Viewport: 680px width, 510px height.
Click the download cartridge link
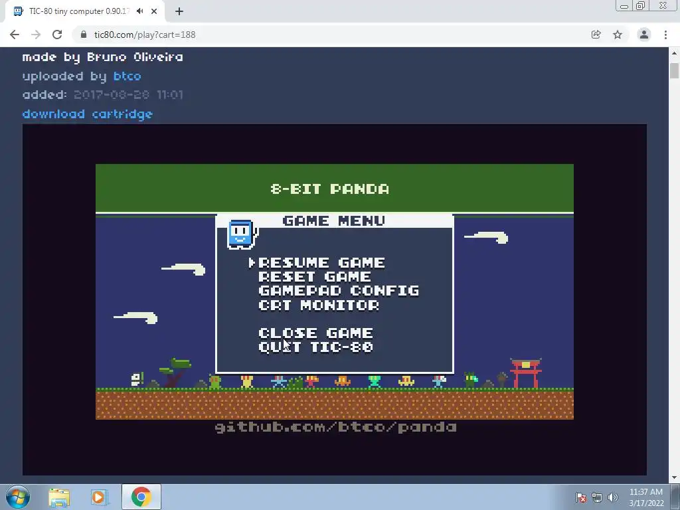87,114
